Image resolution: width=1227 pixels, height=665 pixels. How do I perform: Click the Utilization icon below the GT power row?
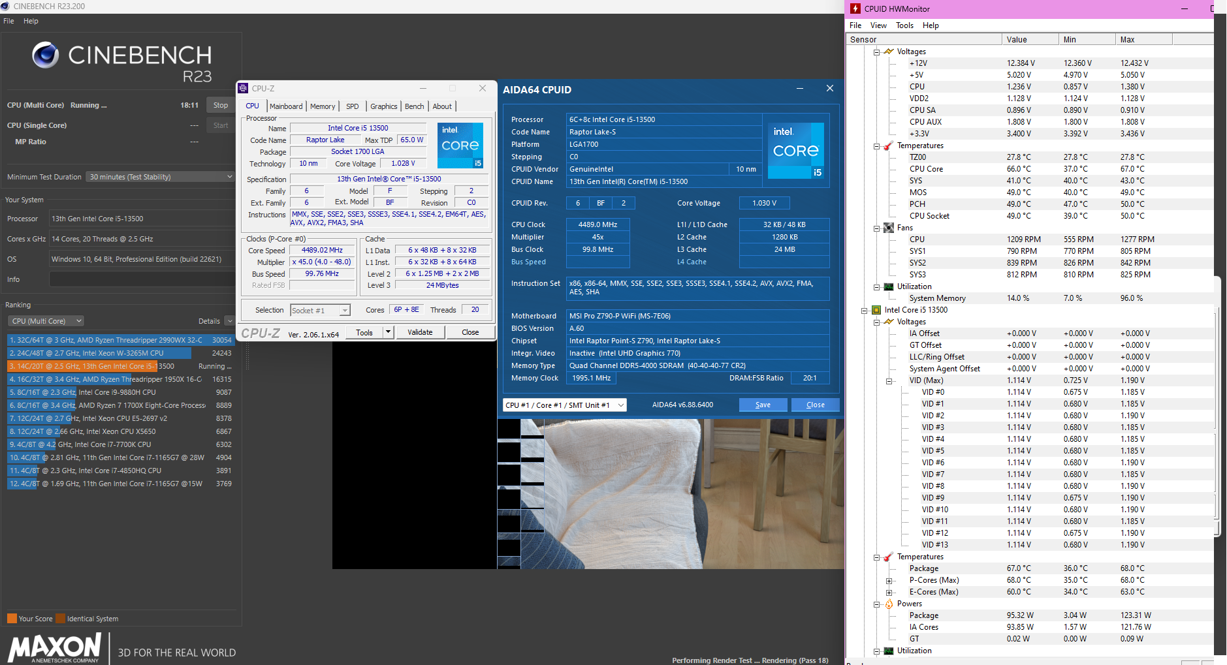pyautogui.click(x=888, y=651)
